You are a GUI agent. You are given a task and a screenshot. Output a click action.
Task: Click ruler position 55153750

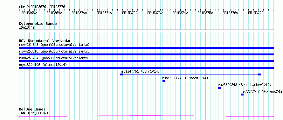205,13
